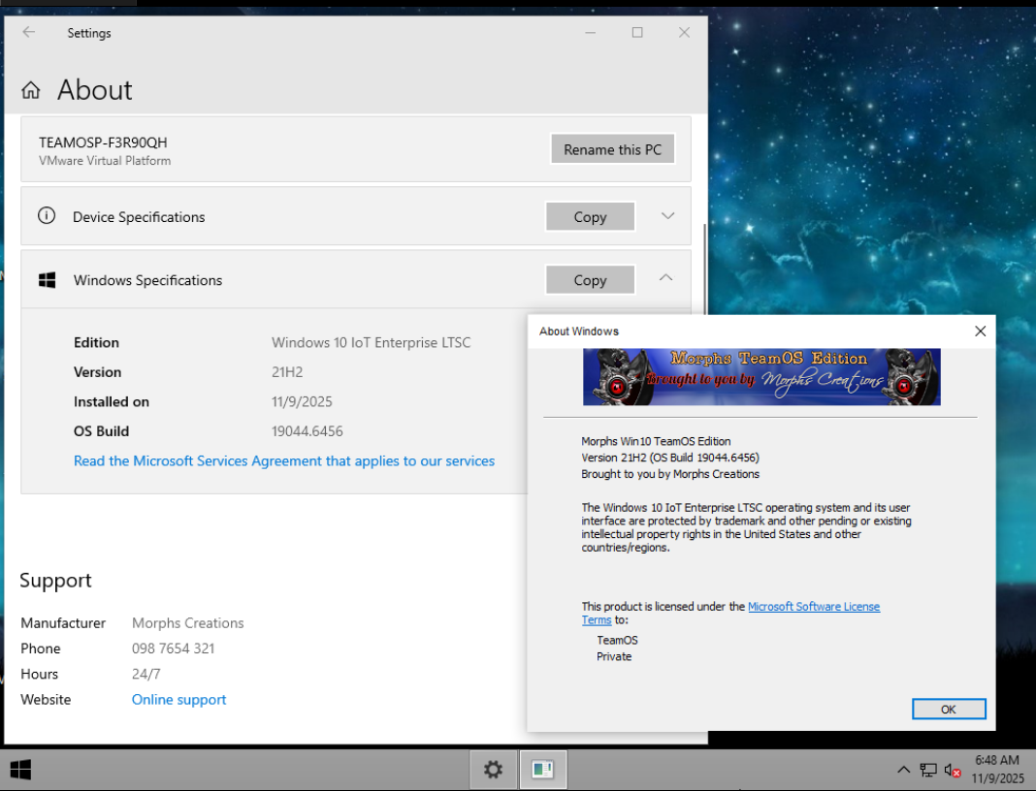Click the muted volume speaker icon
The image size is (1036, 791).
952,770
